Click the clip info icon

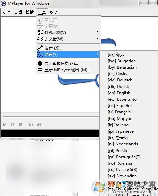(40, 63)
